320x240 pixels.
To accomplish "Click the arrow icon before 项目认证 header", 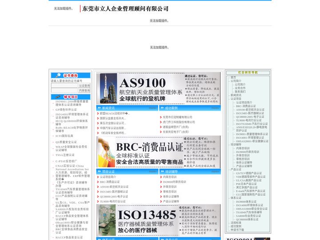I will [x=100, y=172].
